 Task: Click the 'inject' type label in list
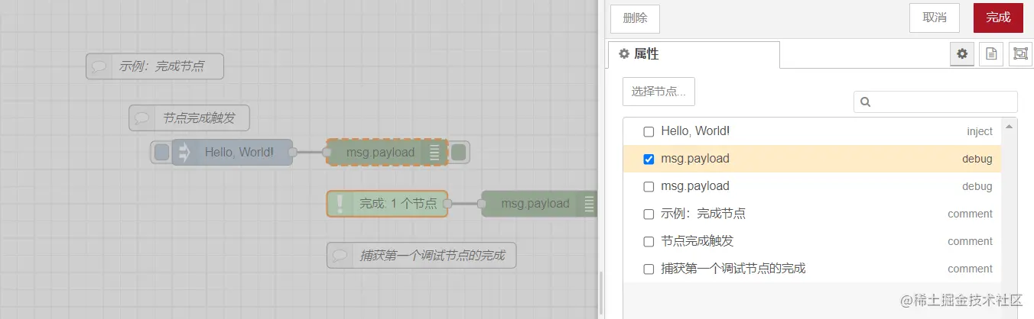[x=980, y=131]
